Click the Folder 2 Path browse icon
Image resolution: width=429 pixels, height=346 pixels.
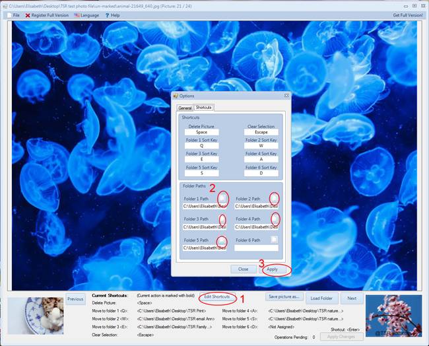(275, 197)
